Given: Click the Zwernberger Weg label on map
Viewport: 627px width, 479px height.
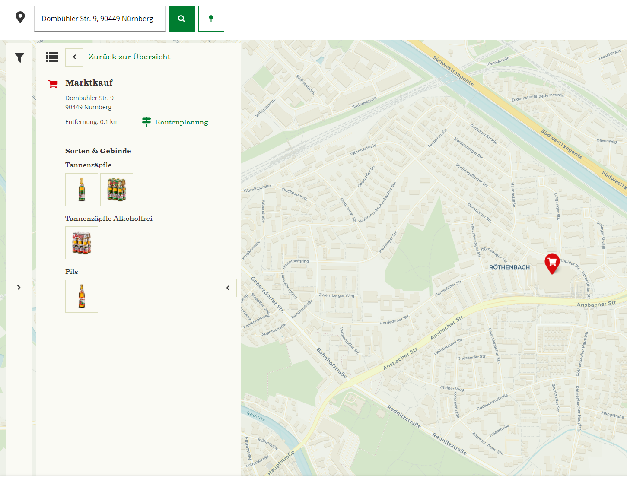Looking at the screenshot, I should (337, 295).
